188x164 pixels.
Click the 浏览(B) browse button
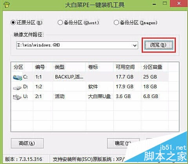[159, 45]
